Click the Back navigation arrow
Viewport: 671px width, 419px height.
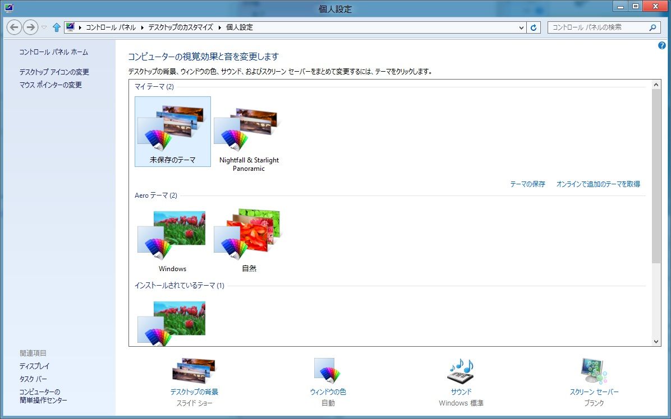14,27
